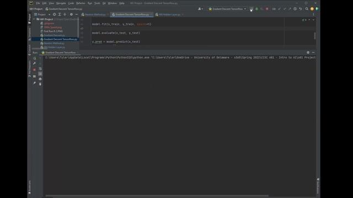Click the red Stop icon in top toolbar
The width and height of the screenshot is (353, 198).
[x=267, y=9]
